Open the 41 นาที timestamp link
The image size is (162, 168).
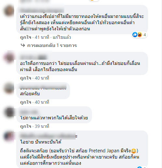[42, 37]
